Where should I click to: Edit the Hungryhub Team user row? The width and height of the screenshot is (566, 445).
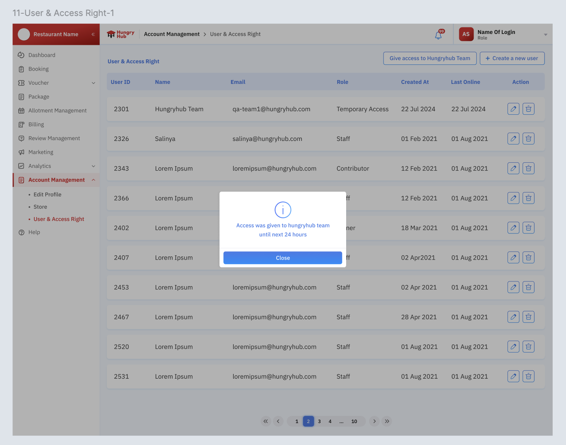coord(513,109)
